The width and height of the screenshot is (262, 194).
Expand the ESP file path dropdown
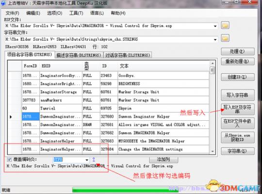[215, 26]
